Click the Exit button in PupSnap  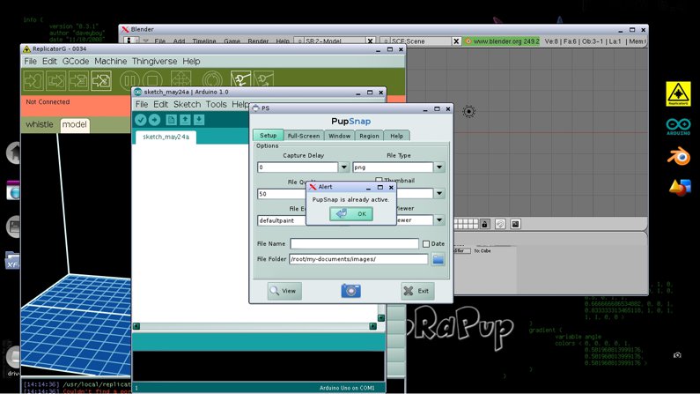pyautogui.click(x=417, y=291)
